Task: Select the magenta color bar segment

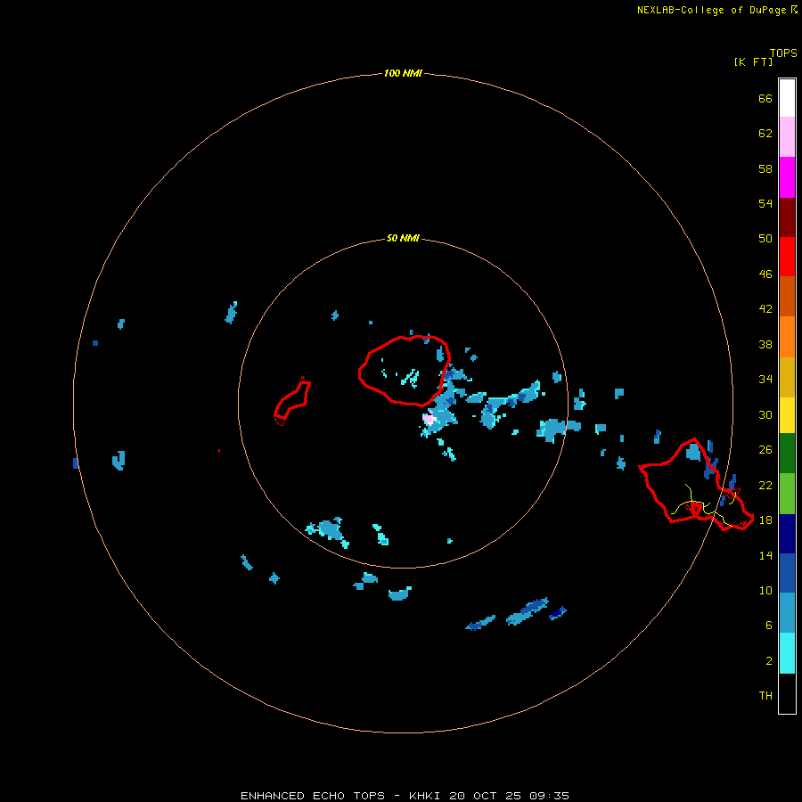Action: (787, 177)
